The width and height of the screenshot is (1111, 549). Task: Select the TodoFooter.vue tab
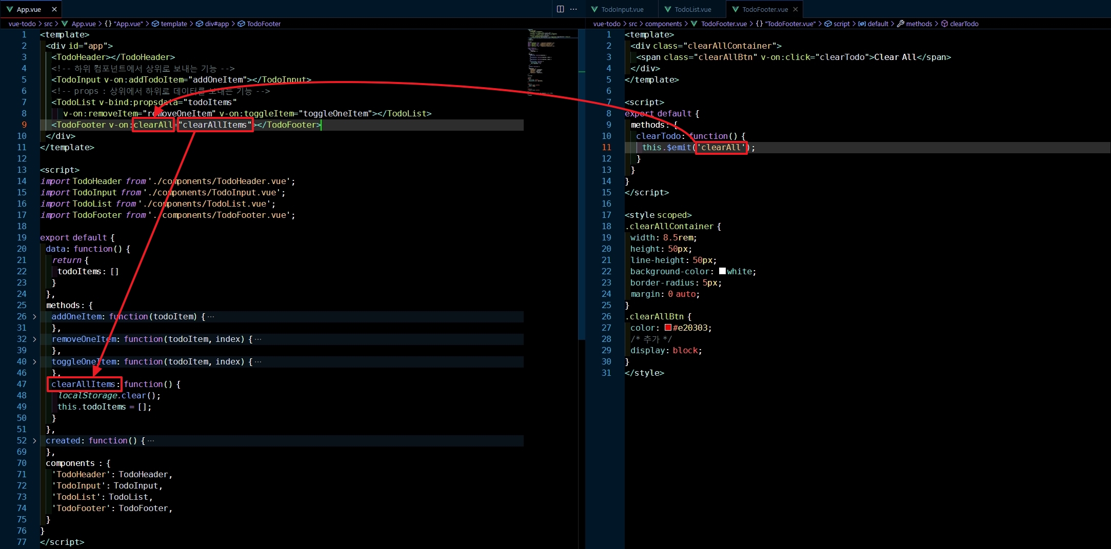764,9
